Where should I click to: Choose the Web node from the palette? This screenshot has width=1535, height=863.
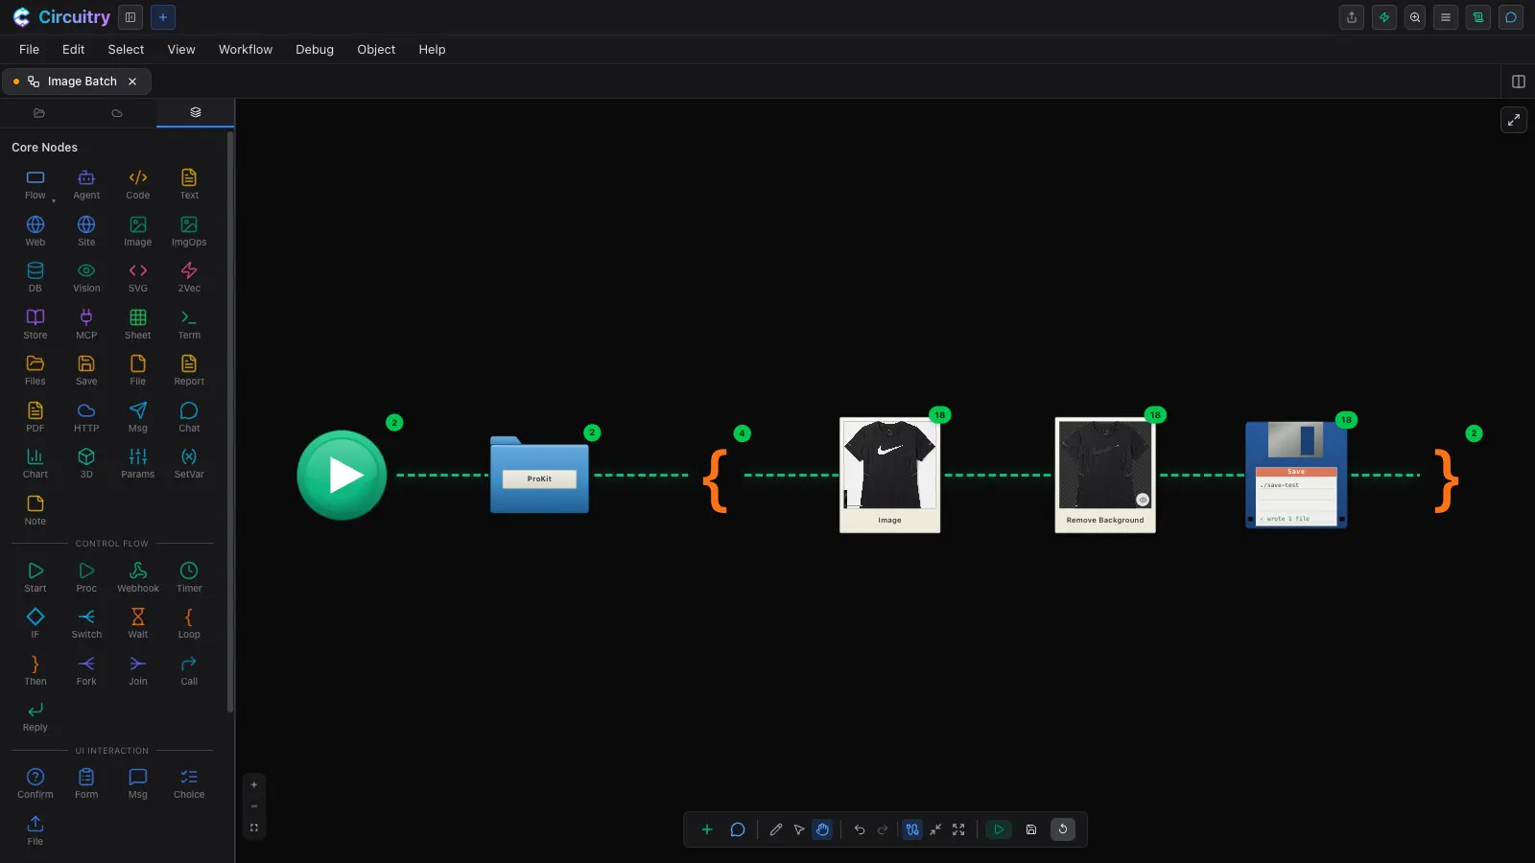(35, 231)
